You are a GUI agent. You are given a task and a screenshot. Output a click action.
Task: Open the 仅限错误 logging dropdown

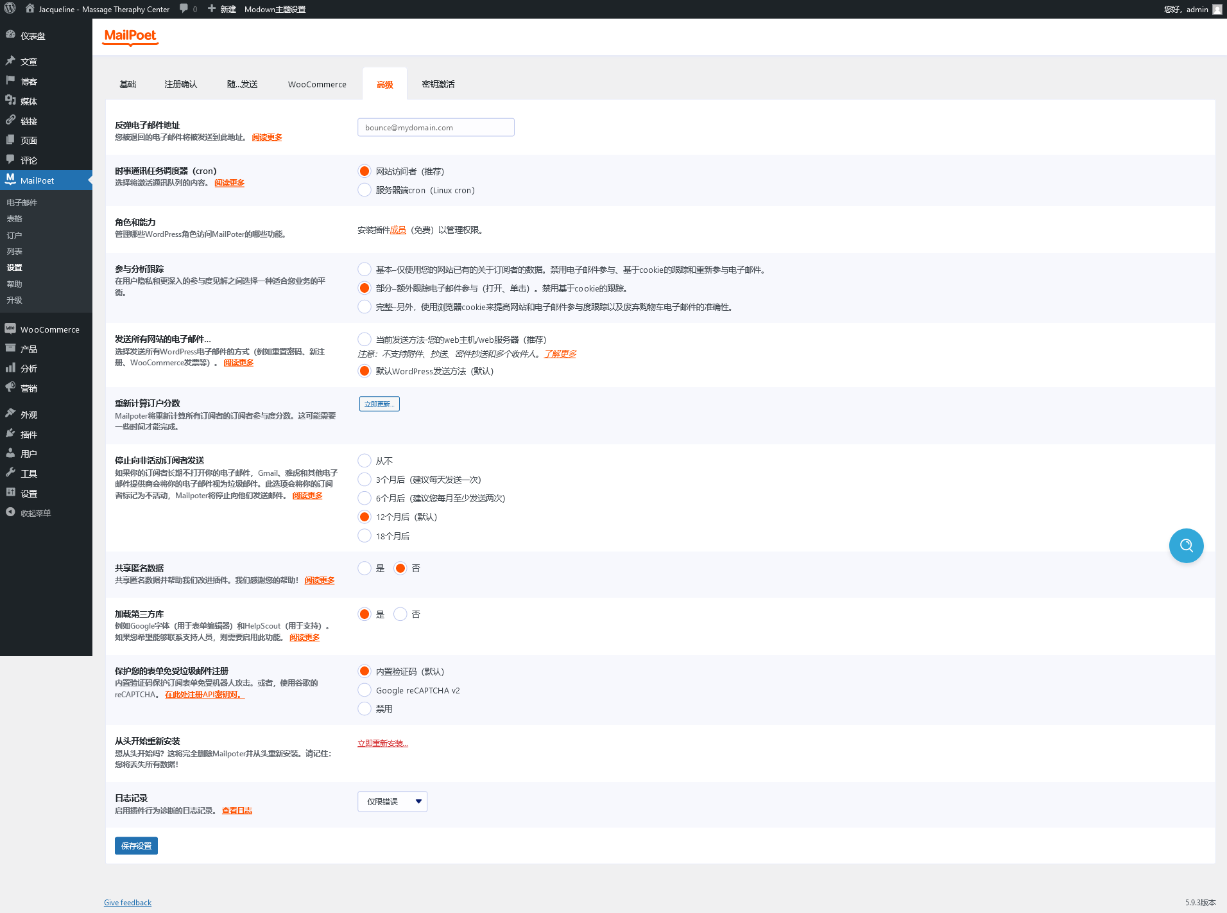[392, 801]
